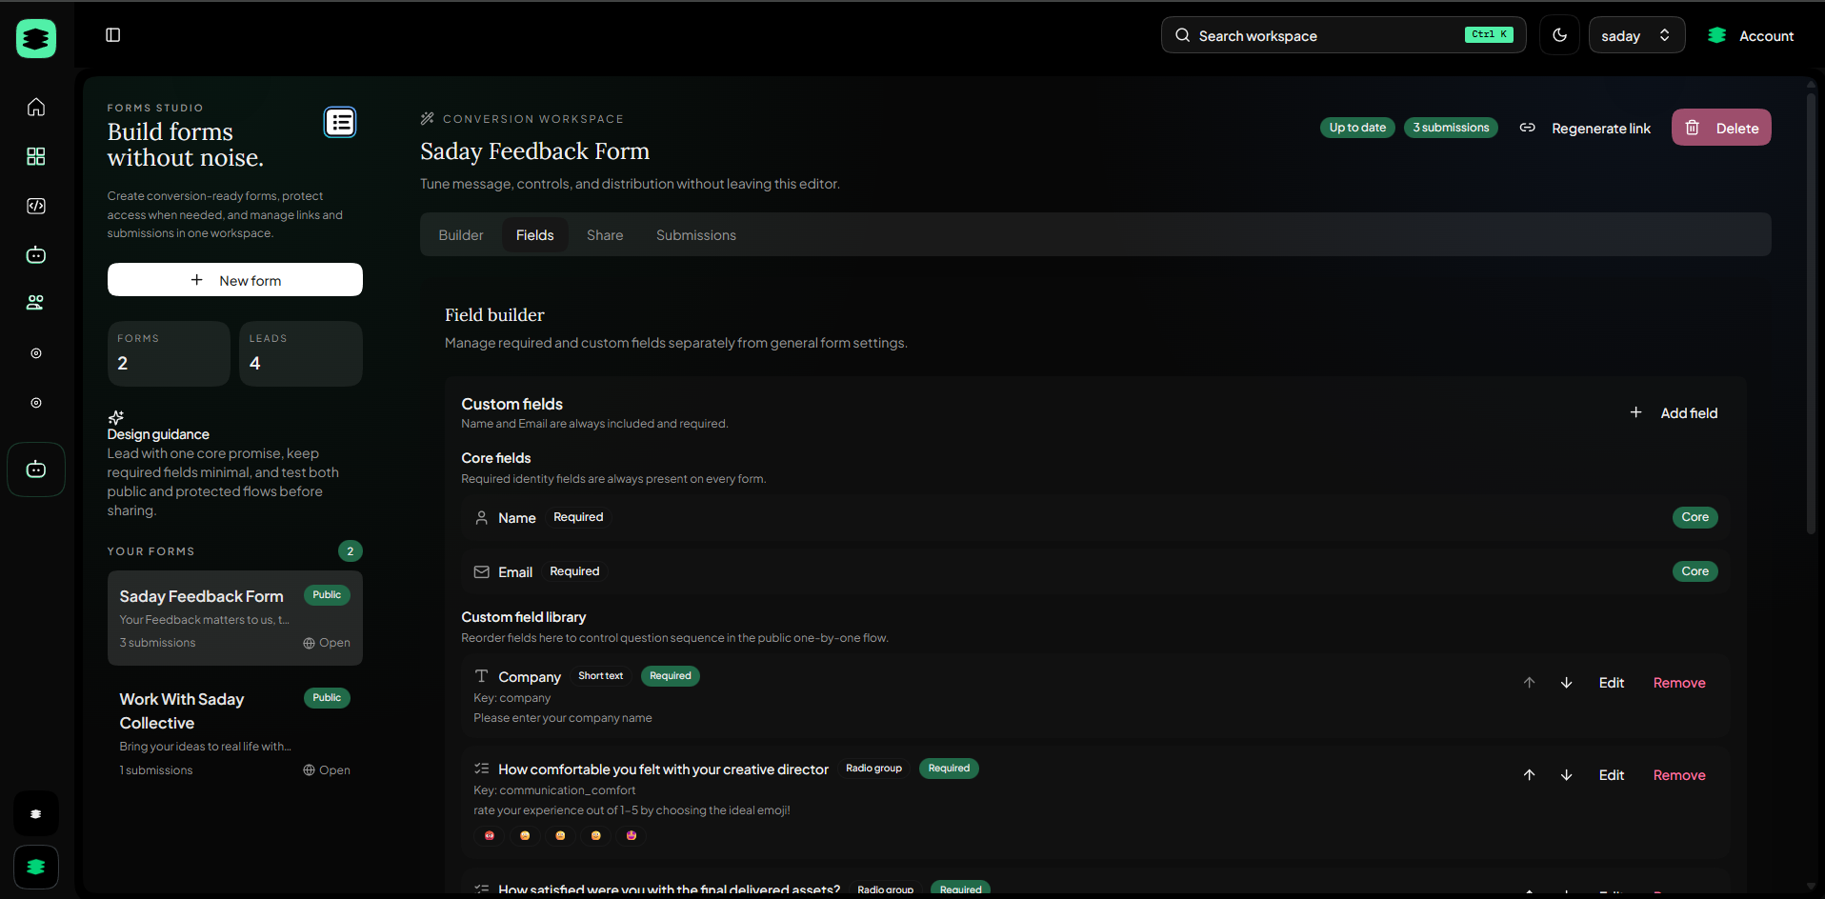
Task: Click the Name core field row
Action: pos(1095,517)
